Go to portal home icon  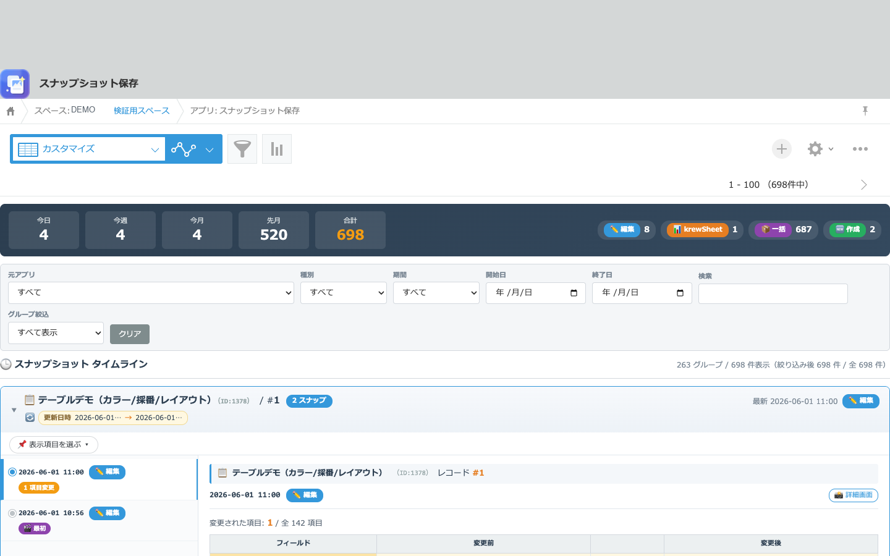11,111
